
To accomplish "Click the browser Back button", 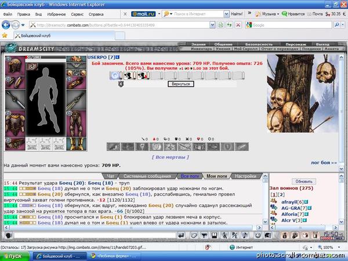I will pos(6,25).
